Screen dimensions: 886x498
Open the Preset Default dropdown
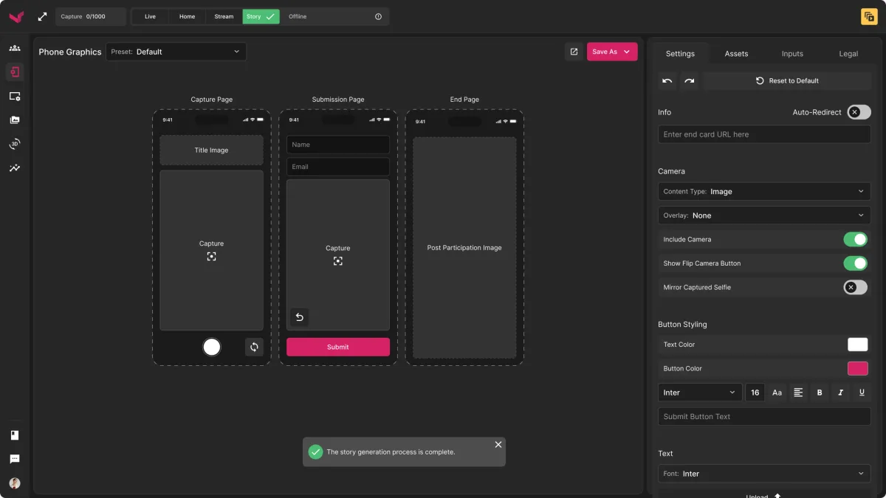pos(176,52)
